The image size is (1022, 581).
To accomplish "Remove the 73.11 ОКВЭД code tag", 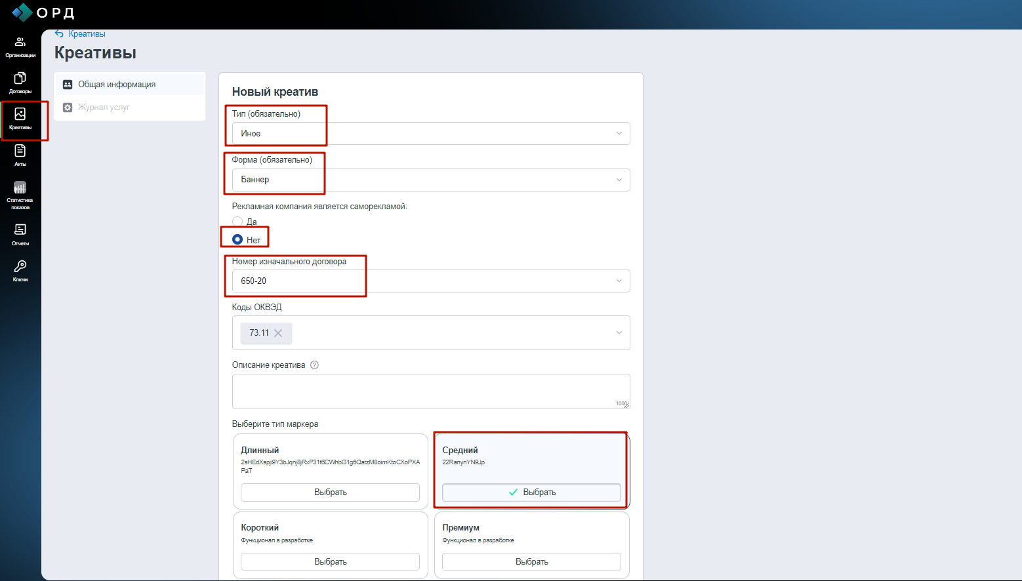I will tap(278, 333).
